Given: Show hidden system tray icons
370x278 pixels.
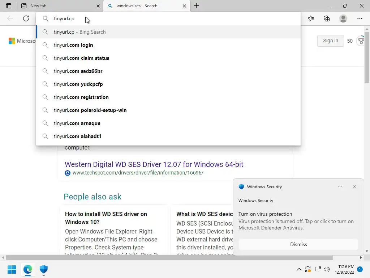Looking at the screenshot, I should tap(299, 269).
